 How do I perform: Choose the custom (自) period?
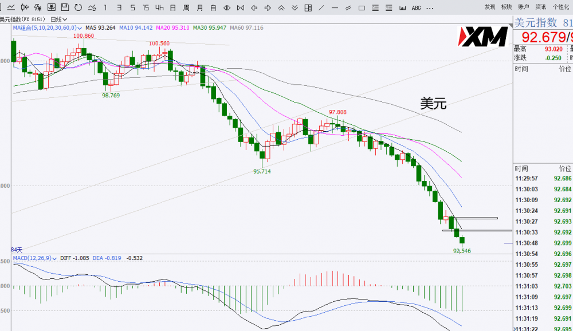213,7
